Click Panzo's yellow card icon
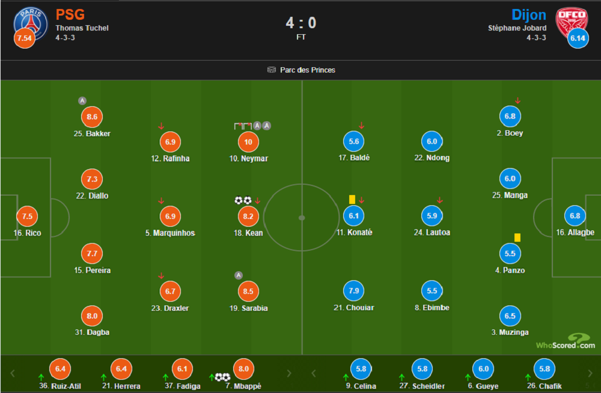Viewport: 601px width, 393px height. point(517,238)
